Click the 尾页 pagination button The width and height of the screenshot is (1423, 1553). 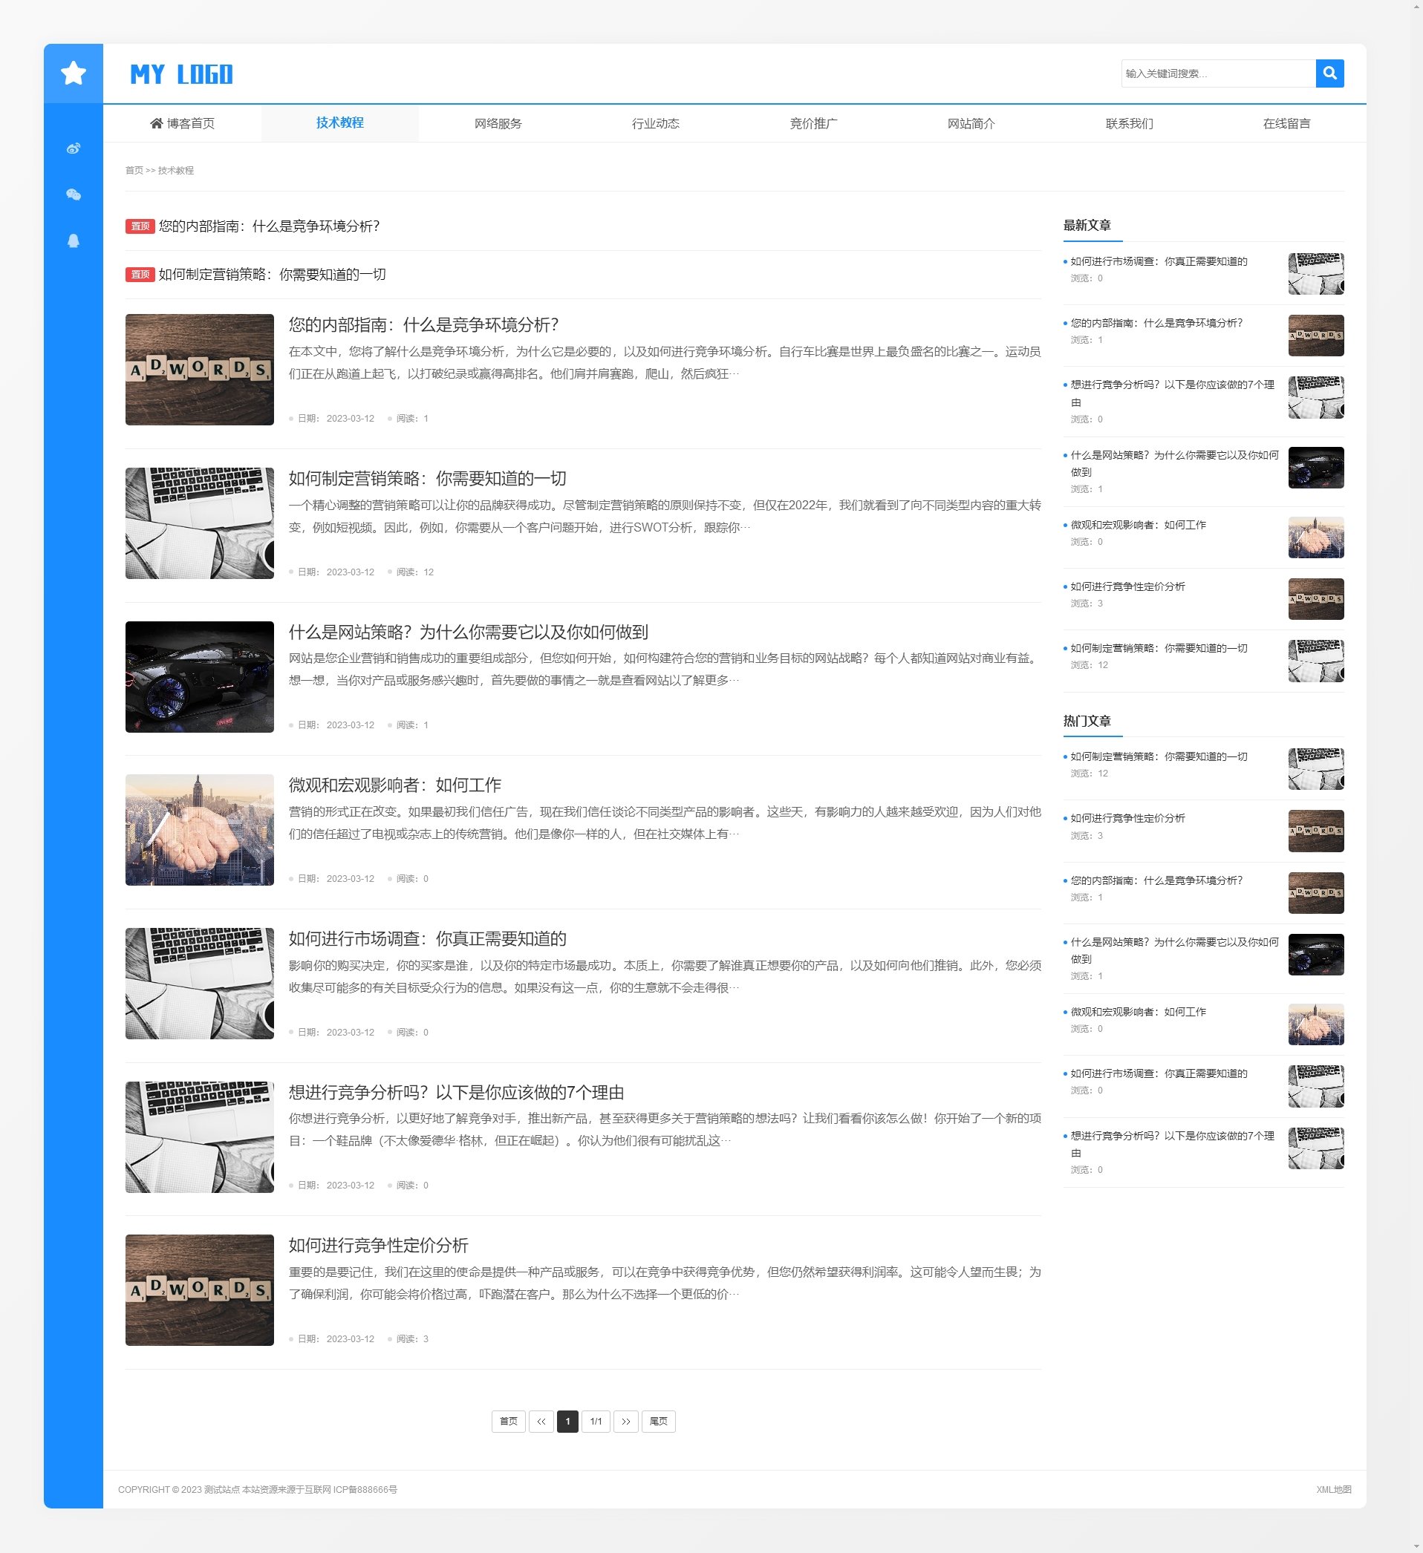click(x=658, y=1422)
